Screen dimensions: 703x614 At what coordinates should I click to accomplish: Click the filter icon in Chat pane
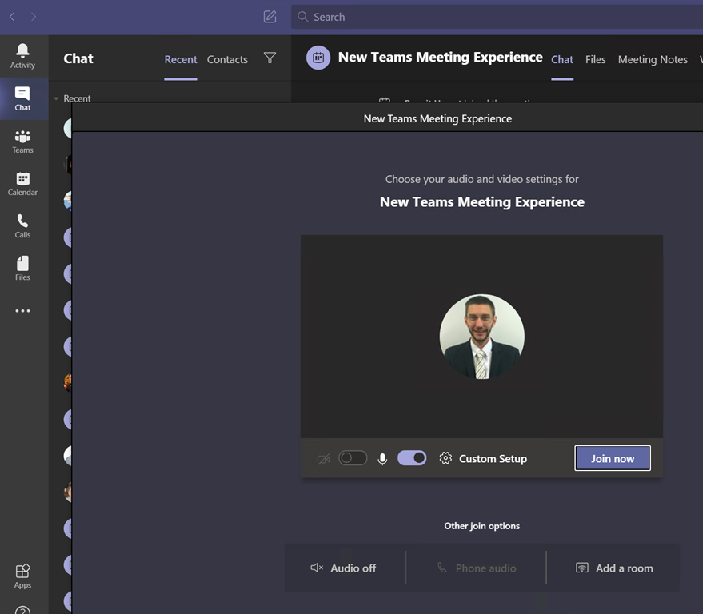pyautogui.click(x=270, y=58)
